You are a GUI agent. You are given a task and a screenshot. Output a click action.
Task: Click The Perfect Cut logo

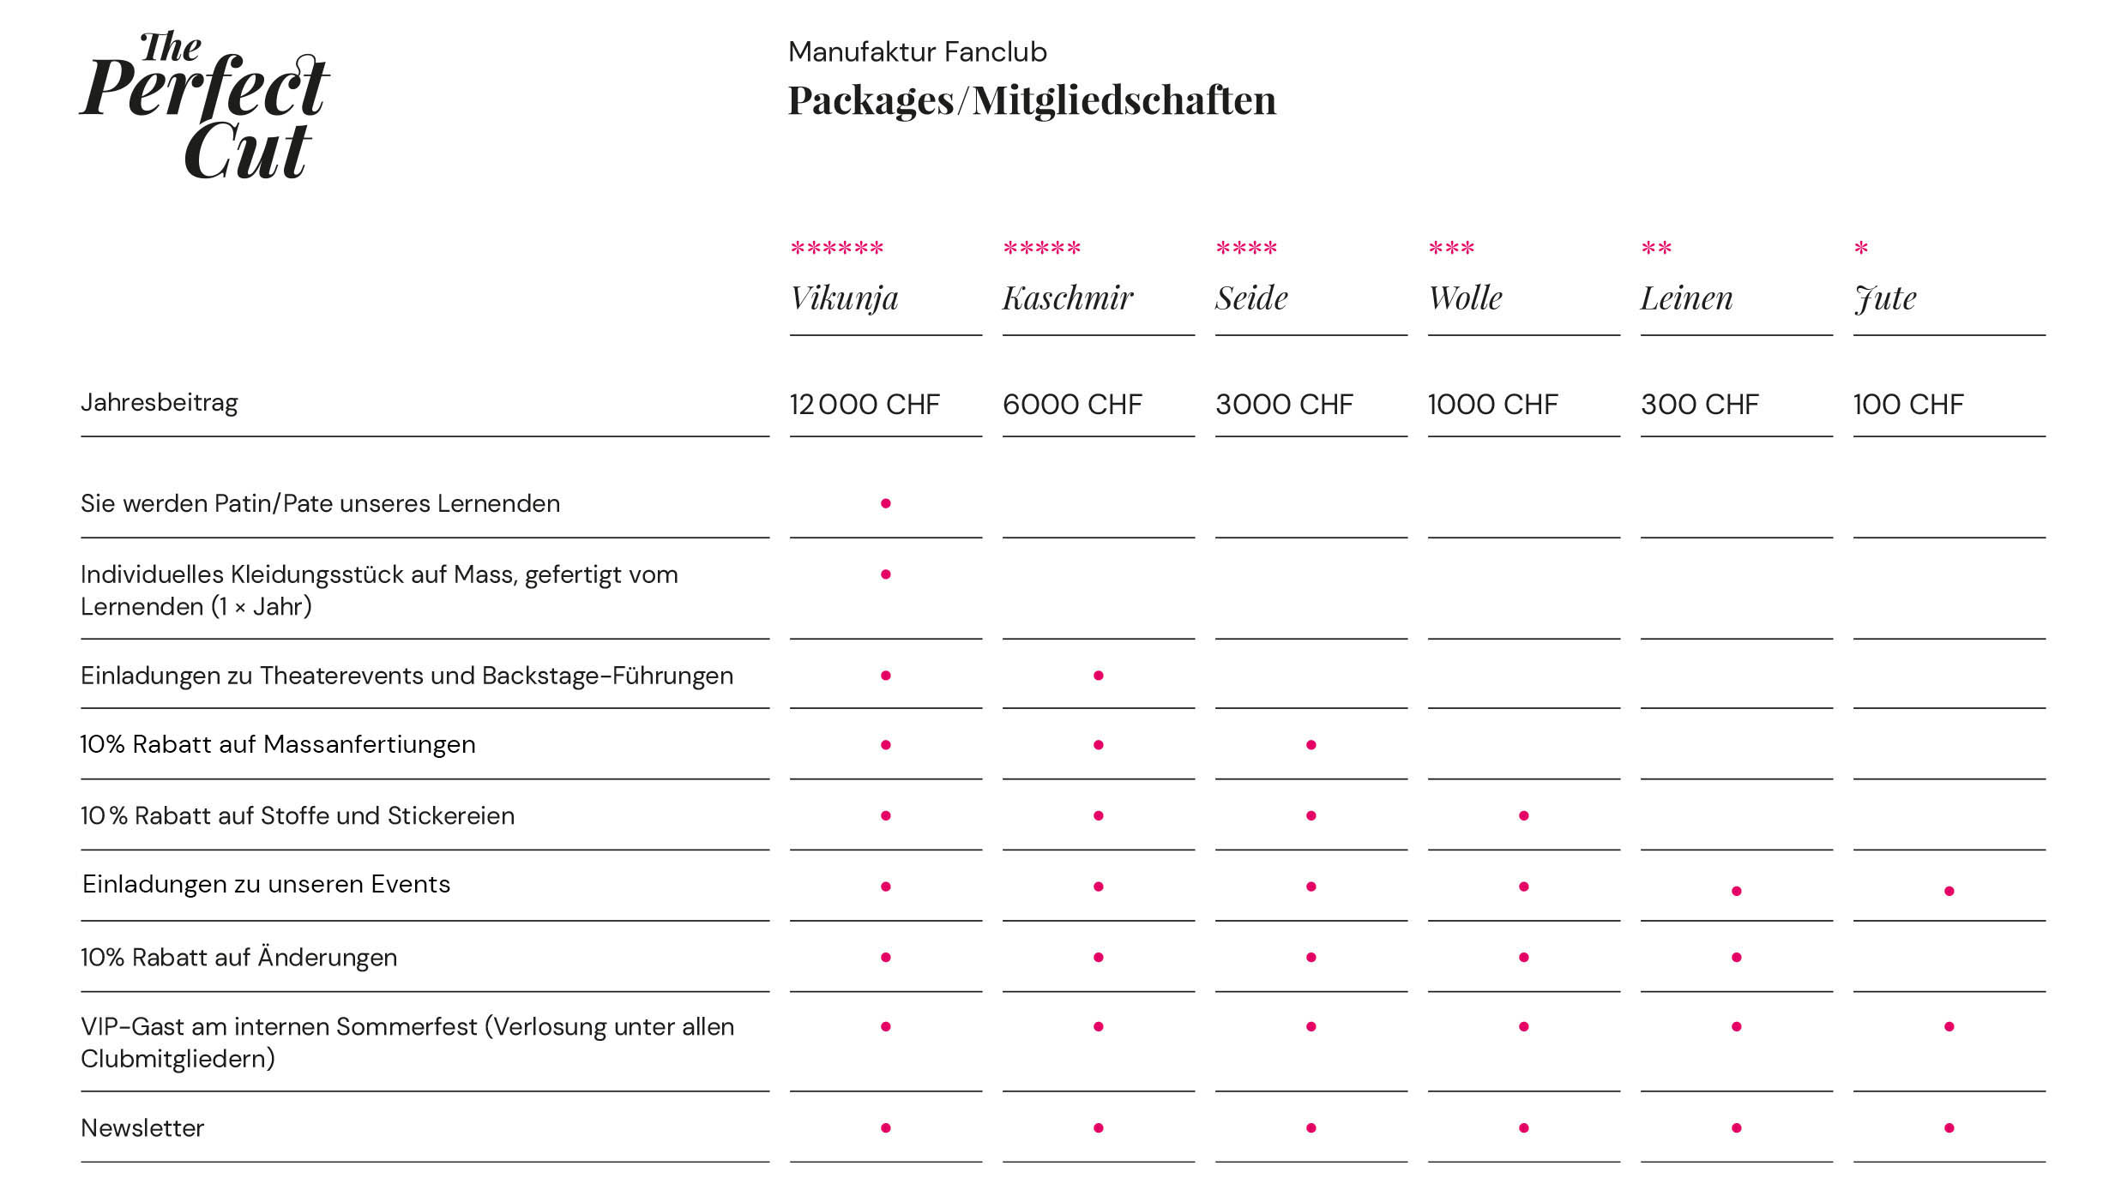205,105
